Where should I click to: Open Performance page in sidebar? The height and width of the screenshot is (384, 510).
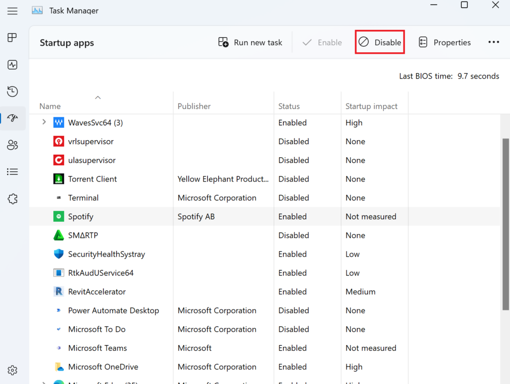point(12,65)
